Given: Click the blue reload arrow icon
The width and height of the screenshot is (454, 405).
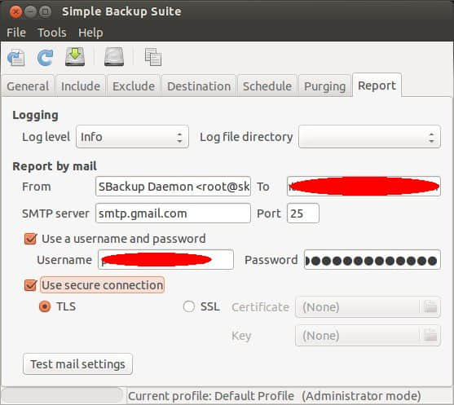Looking at the screenshot, I should [x=46, y=57].
